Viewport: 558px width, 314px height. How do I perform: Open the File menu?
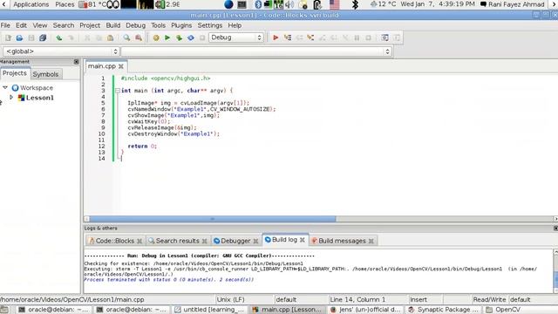[x=5, y=25]
